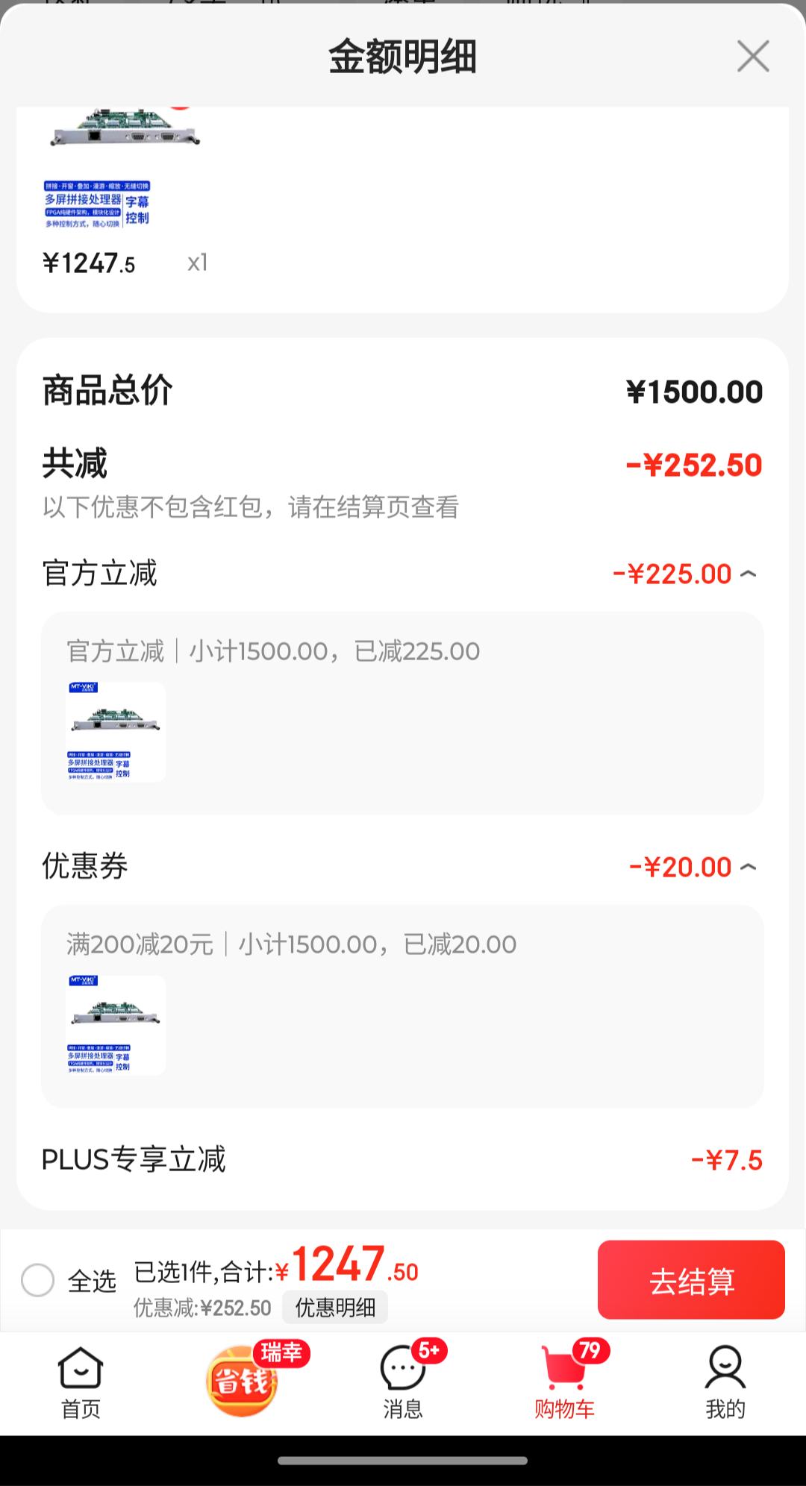The image size is (806, 1486).
Task: Click the 去结算 checkout button
Action: pos(691,1279)
